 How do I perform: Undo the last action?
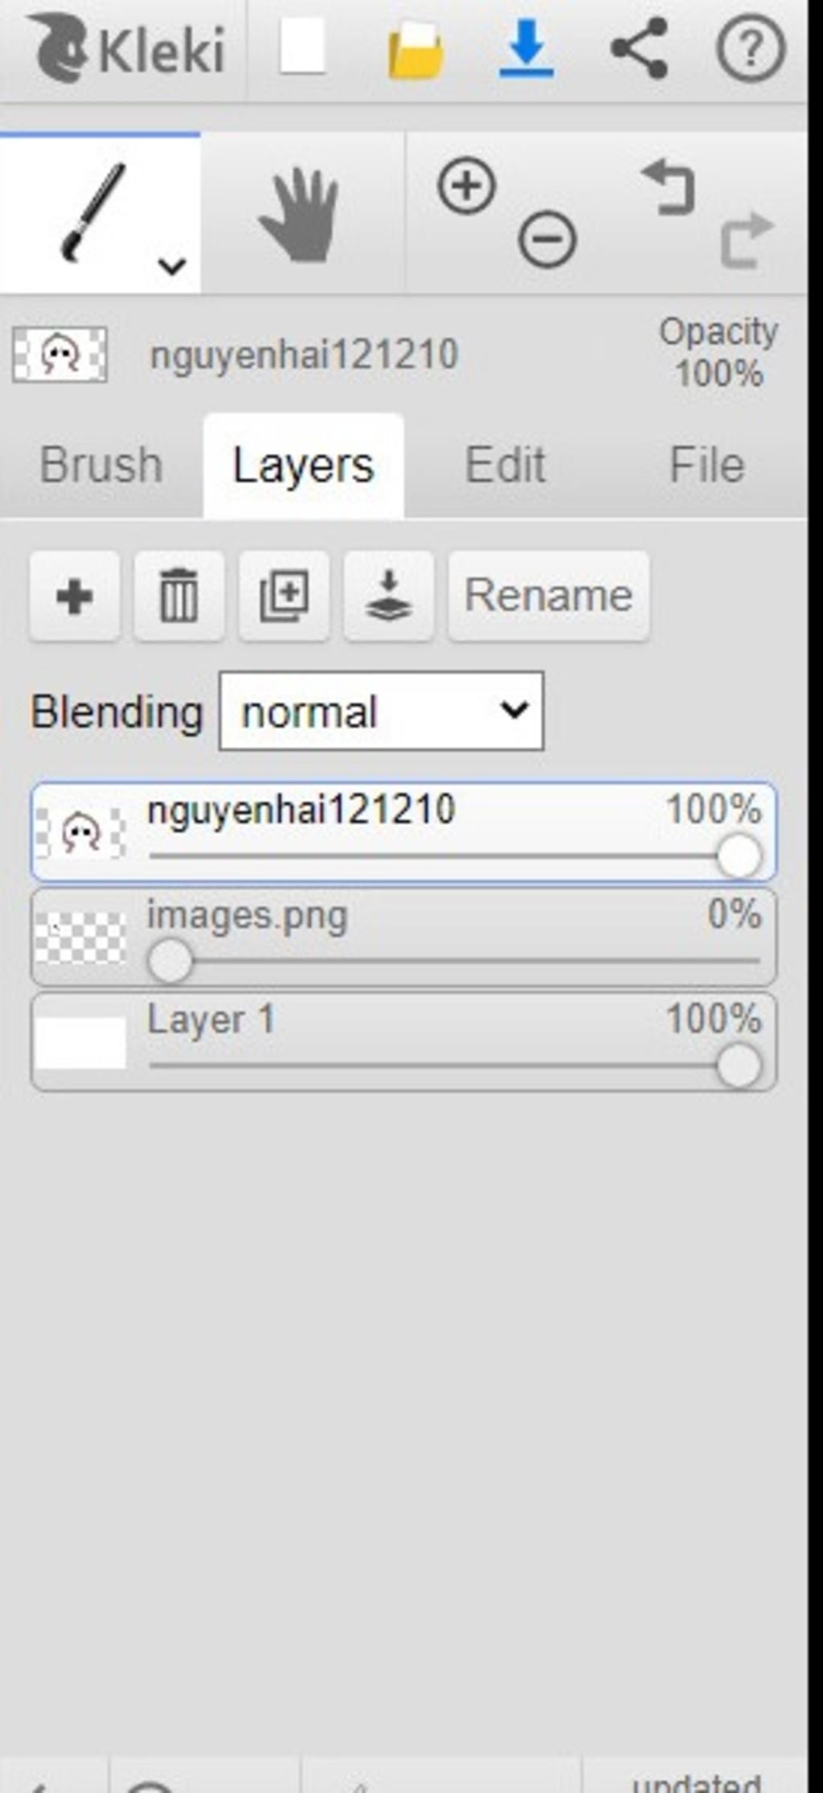pos(668,187)
